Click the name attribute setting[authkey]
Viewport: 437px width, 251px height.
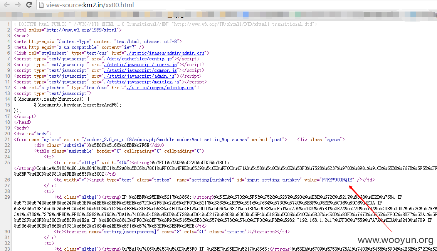(212, 180)
